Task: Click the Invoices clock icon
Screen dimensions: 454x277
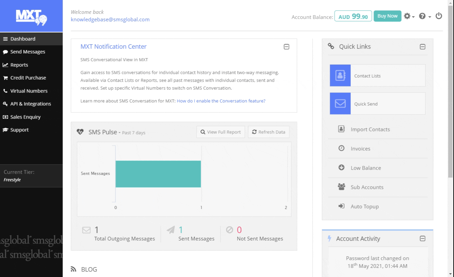Action: [342, 148]
